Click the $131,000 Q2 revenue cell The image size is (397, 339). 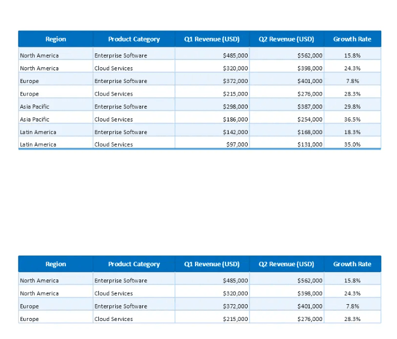tap(287, 142)
